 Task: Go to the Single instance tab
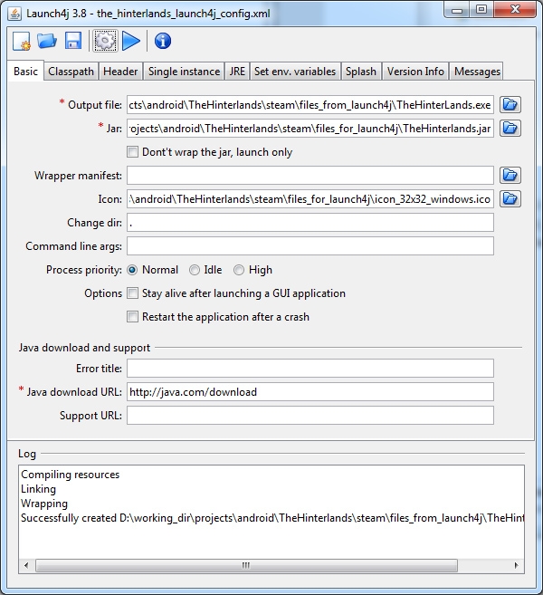(x=184, y=72)
